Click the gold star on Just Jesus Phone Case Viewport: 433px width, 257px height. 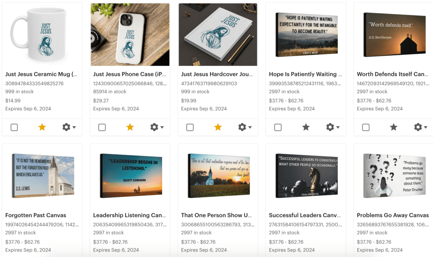pos(130,127)
